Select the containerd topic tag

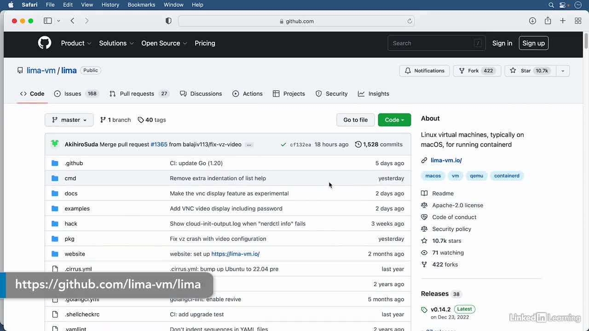(x=507, y=176)
